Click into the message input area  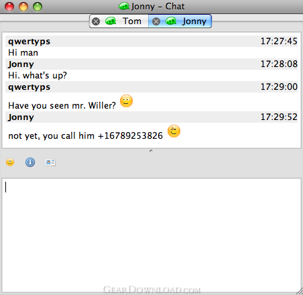point(151,235)
